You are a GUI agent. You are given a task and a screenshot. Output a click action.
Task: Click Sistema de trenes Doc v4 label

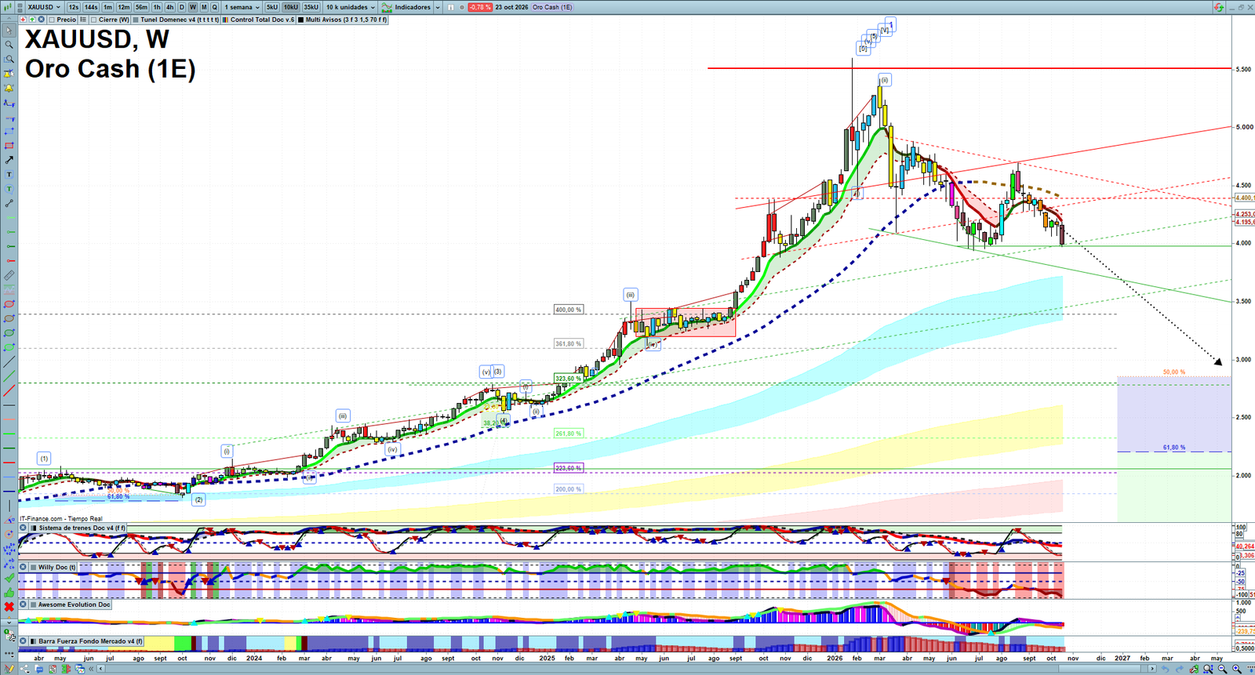click(82, 528)
